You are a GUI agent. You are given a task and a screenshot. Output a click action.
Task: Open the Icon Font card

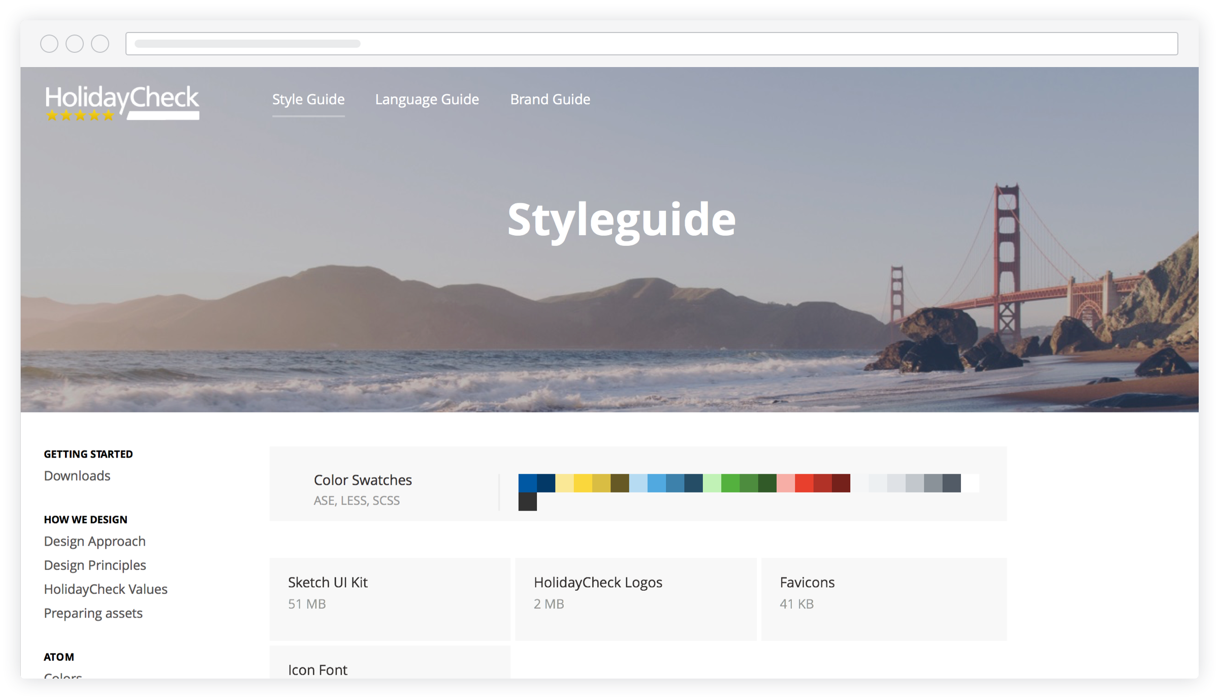(x=390, y=663)
